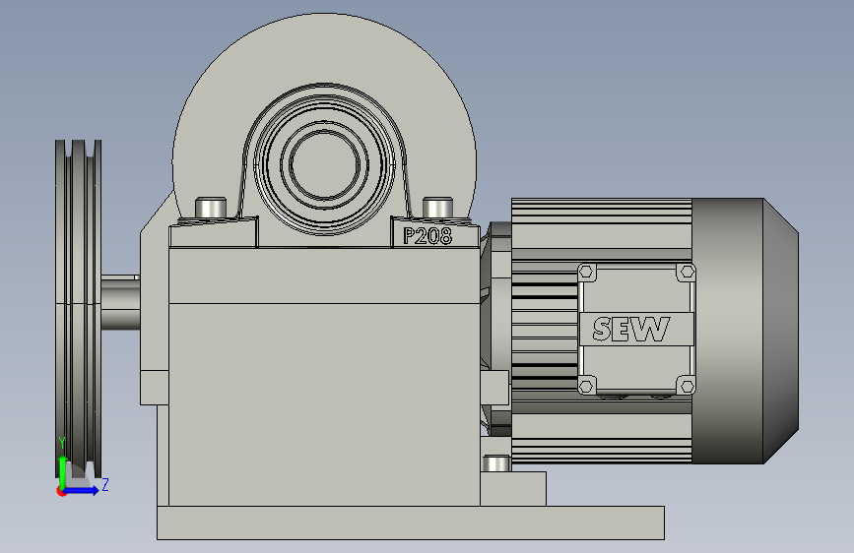Pick the right bearing mounting bolt

pos(437,208)
